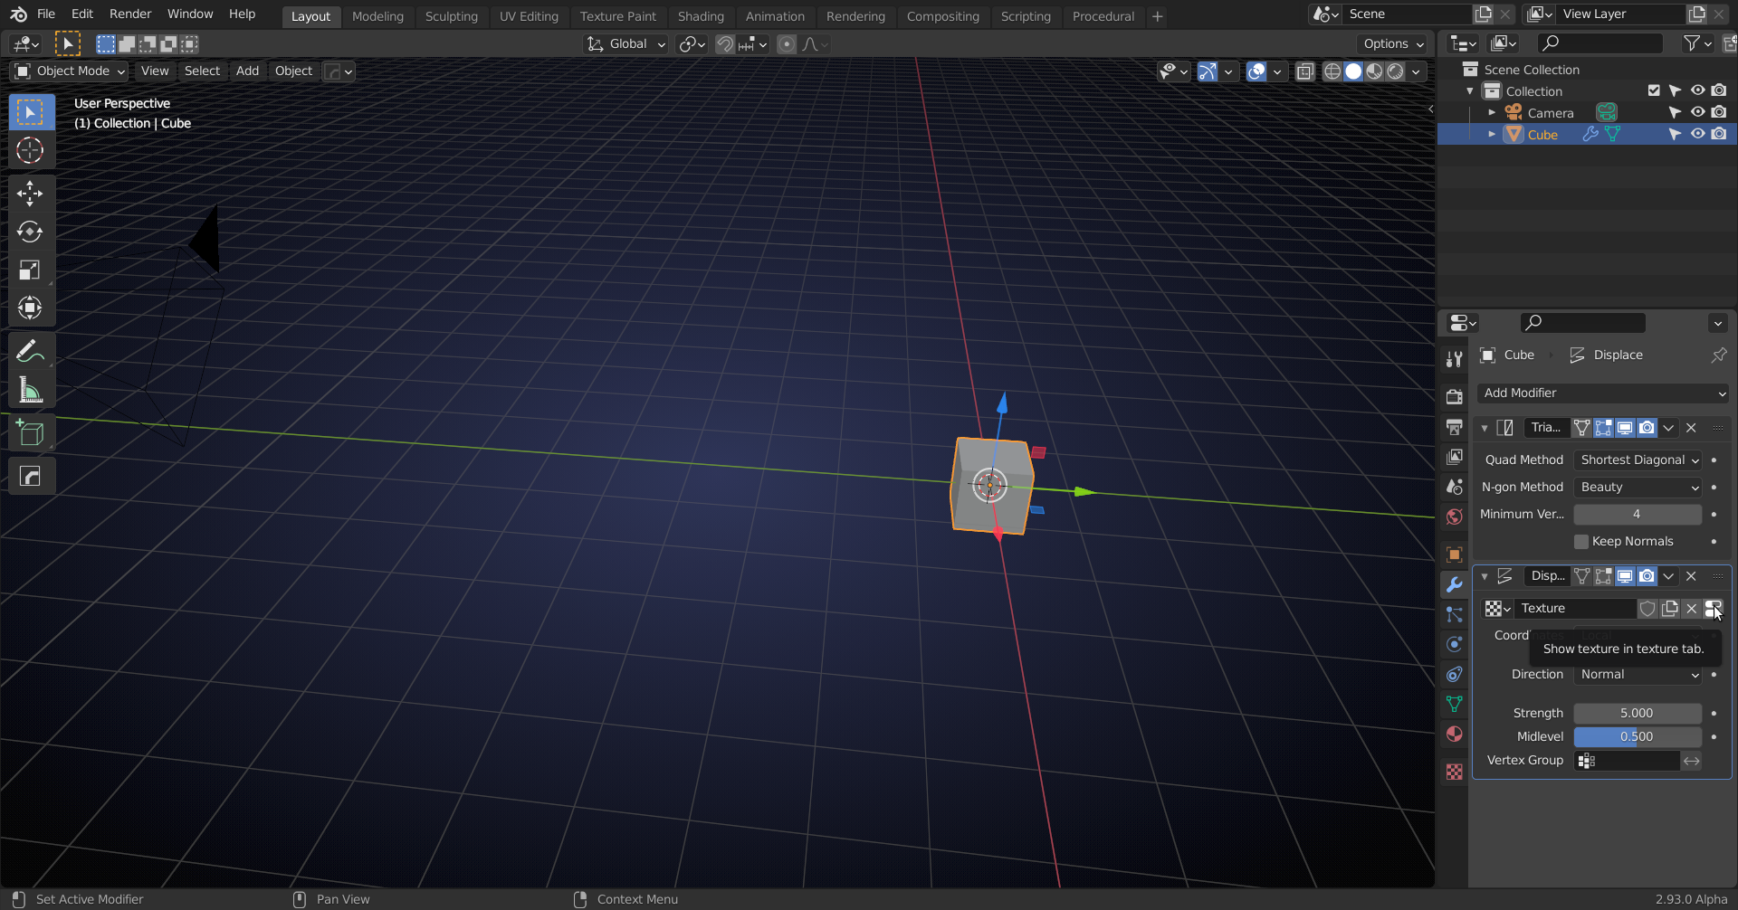Open the Active Tool settings tab

coord(1455,359)
